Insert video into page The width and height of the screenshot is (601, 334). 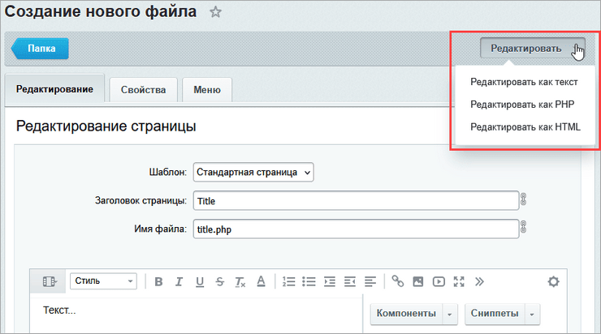439,282
